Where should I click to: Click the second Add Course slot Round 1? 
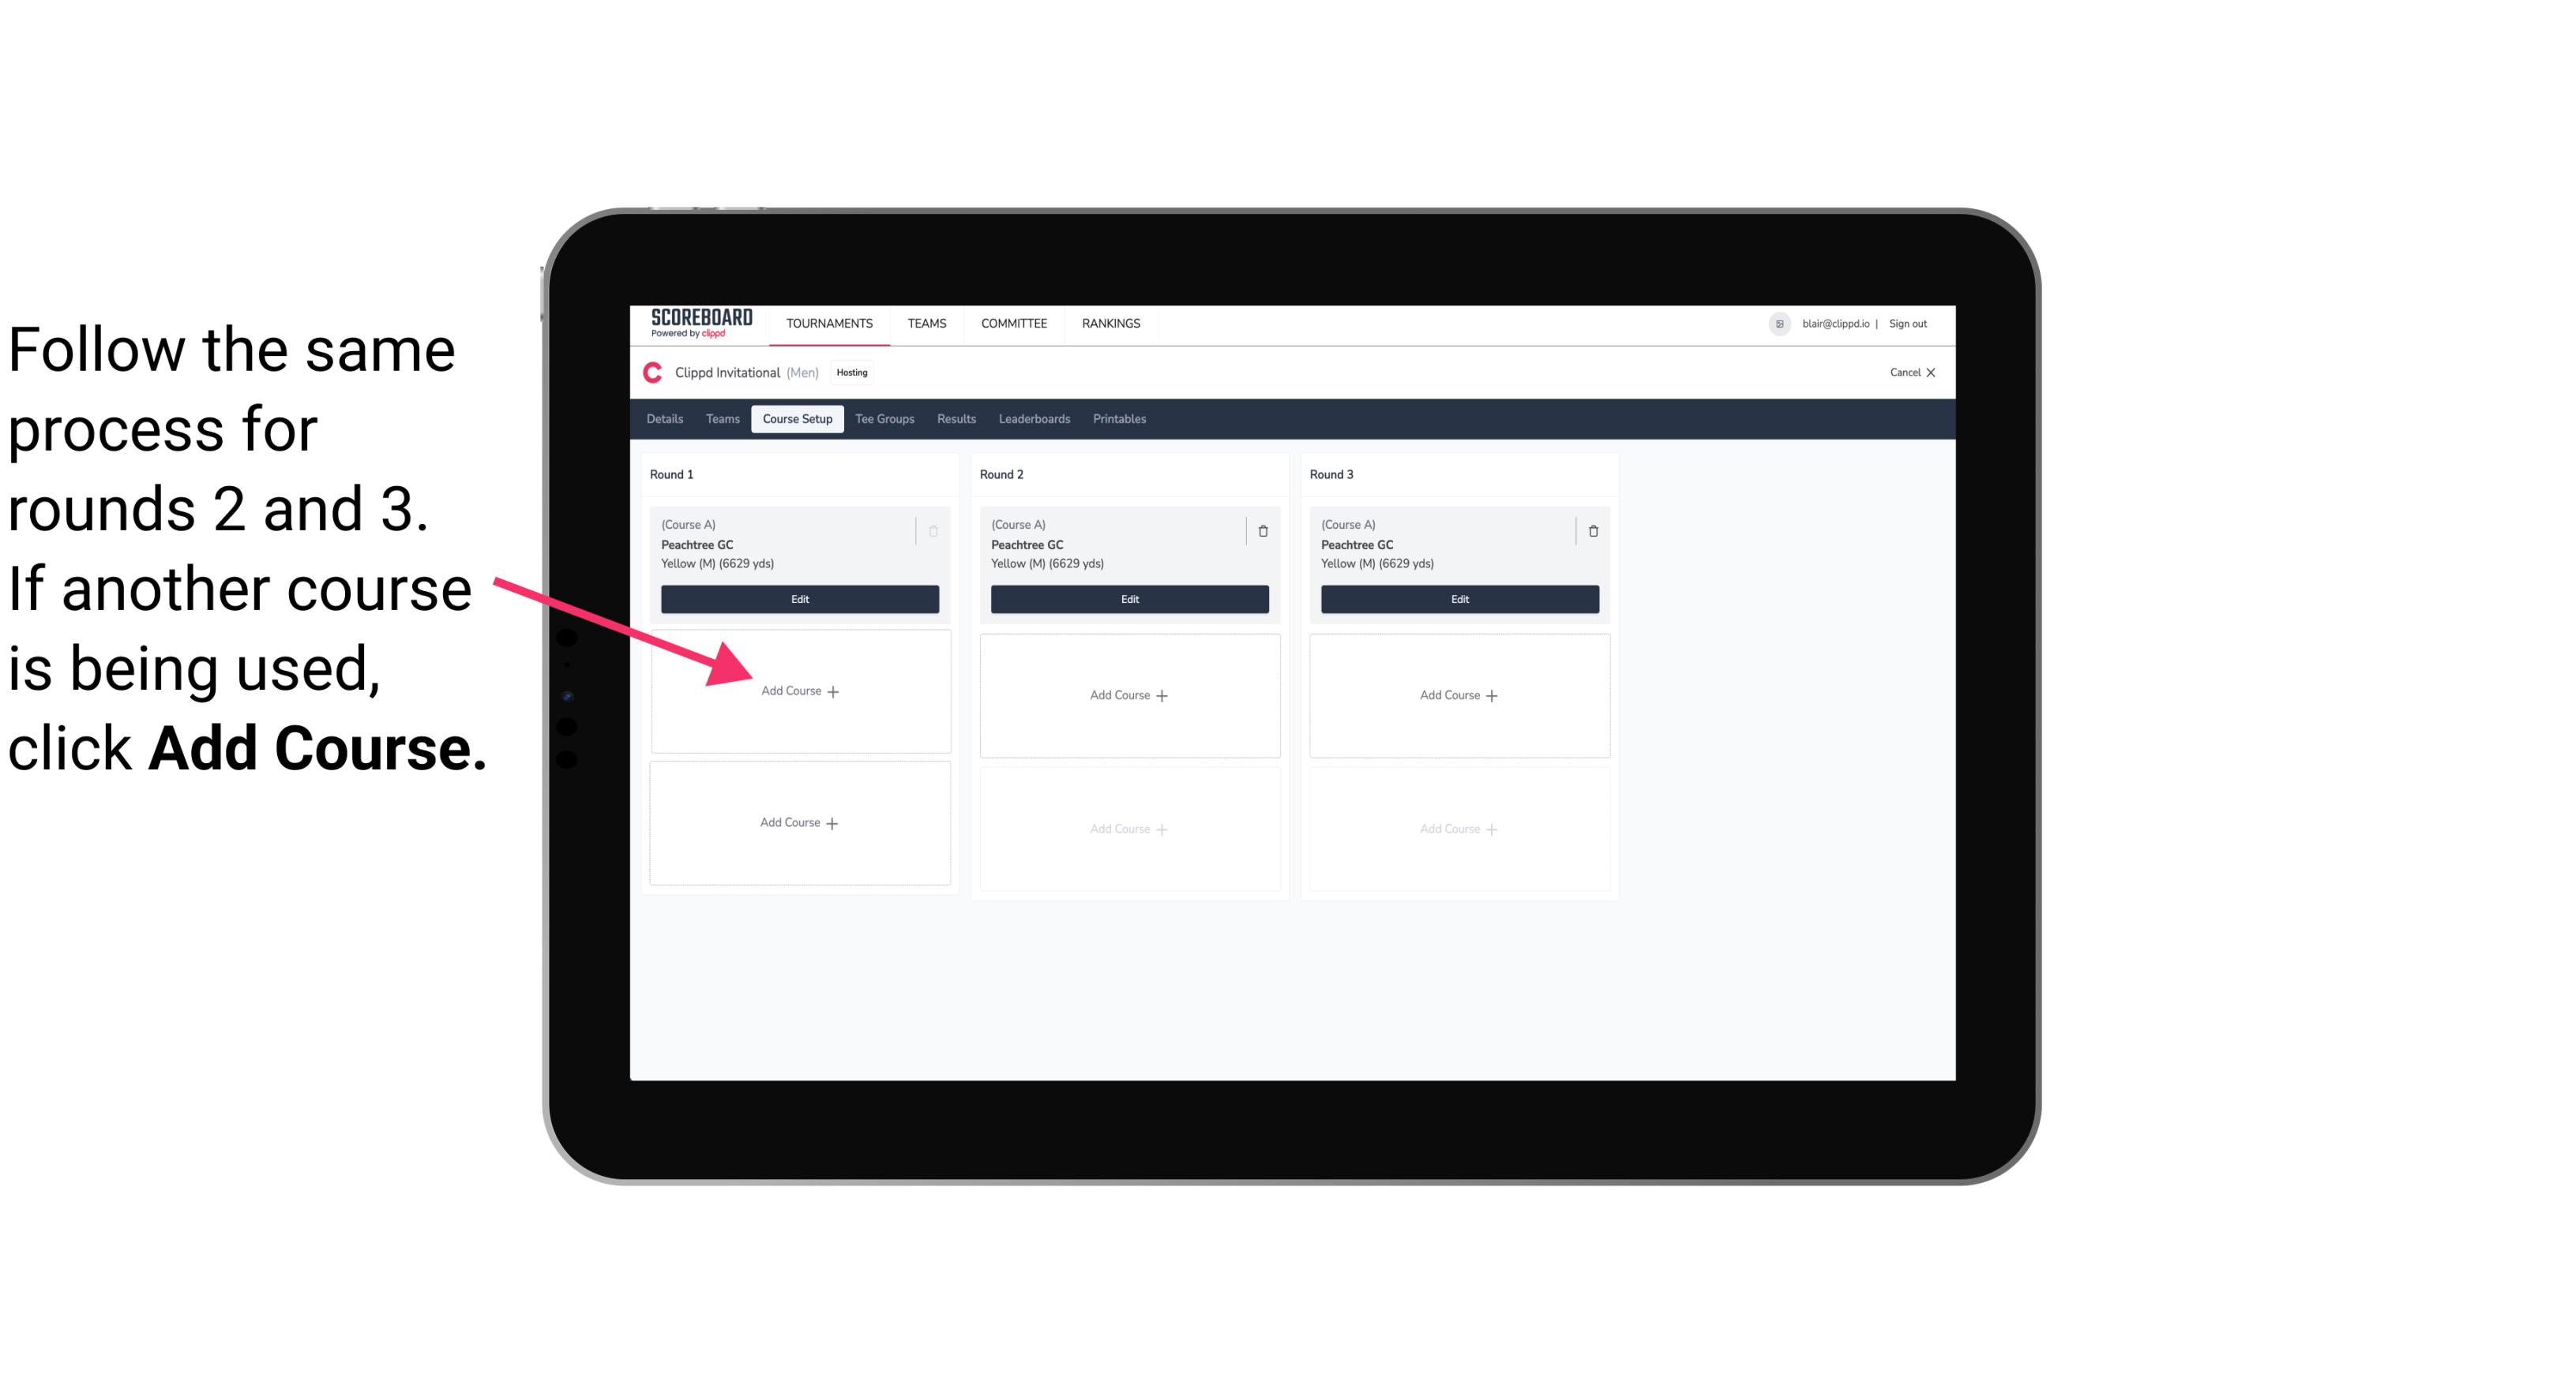[x=797, y=821]
